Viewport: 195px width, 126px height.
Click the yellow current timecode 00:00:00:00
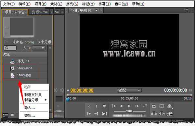pos(82,90)
